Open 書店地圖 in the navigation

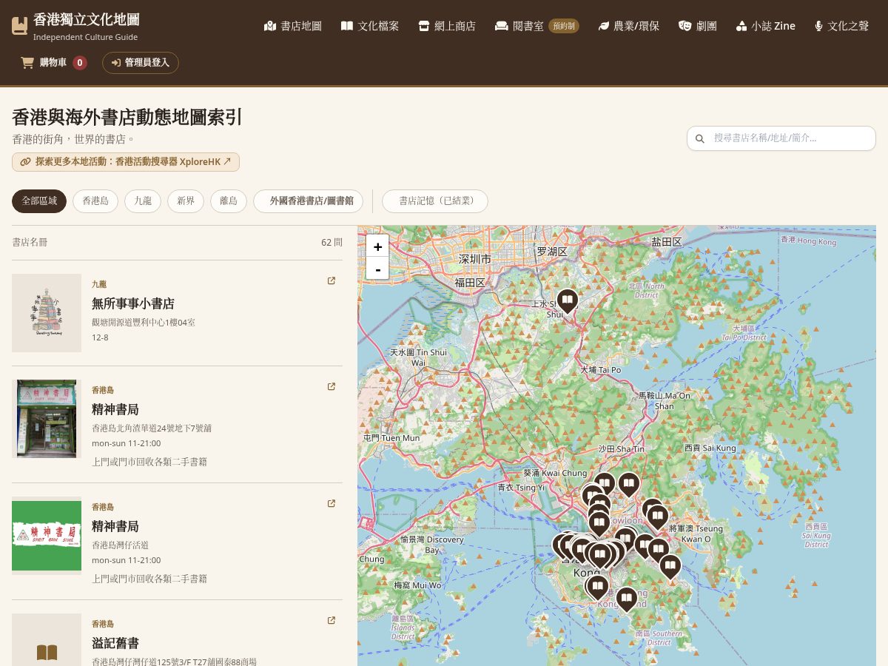pos(293,26)
